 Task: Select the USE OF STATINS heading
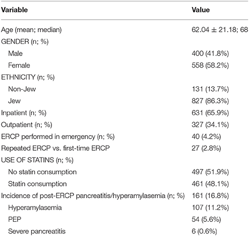[37, 160]
